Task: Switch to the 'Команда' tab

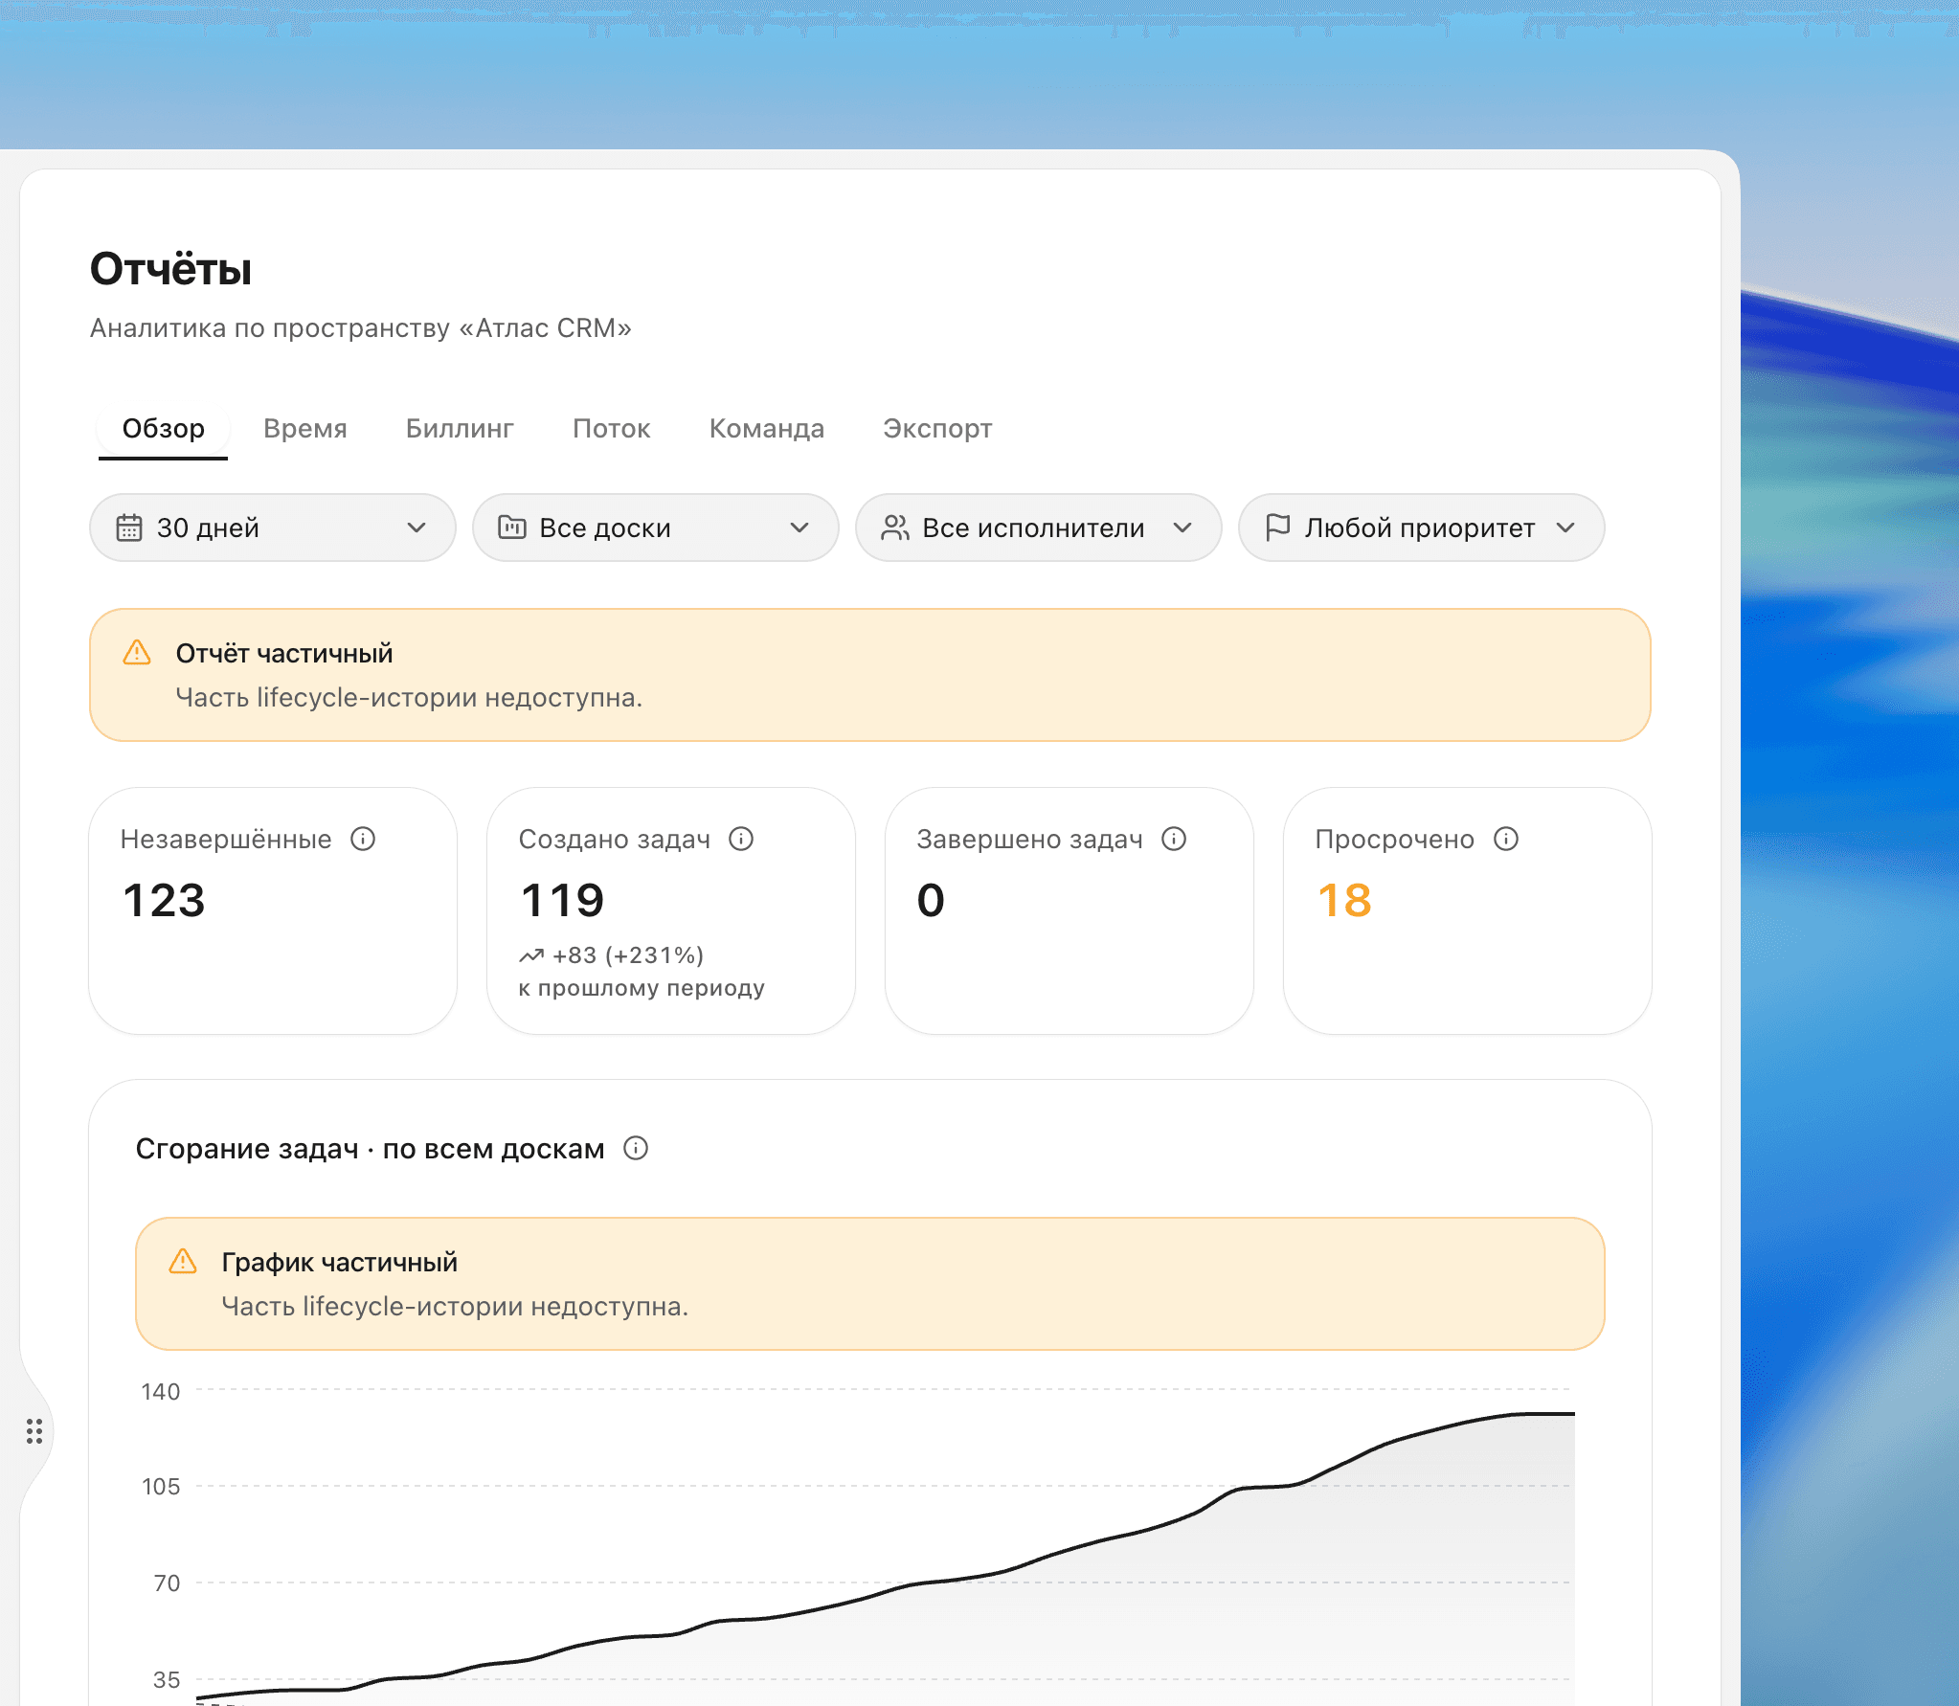Action: (x=766, y=429)
